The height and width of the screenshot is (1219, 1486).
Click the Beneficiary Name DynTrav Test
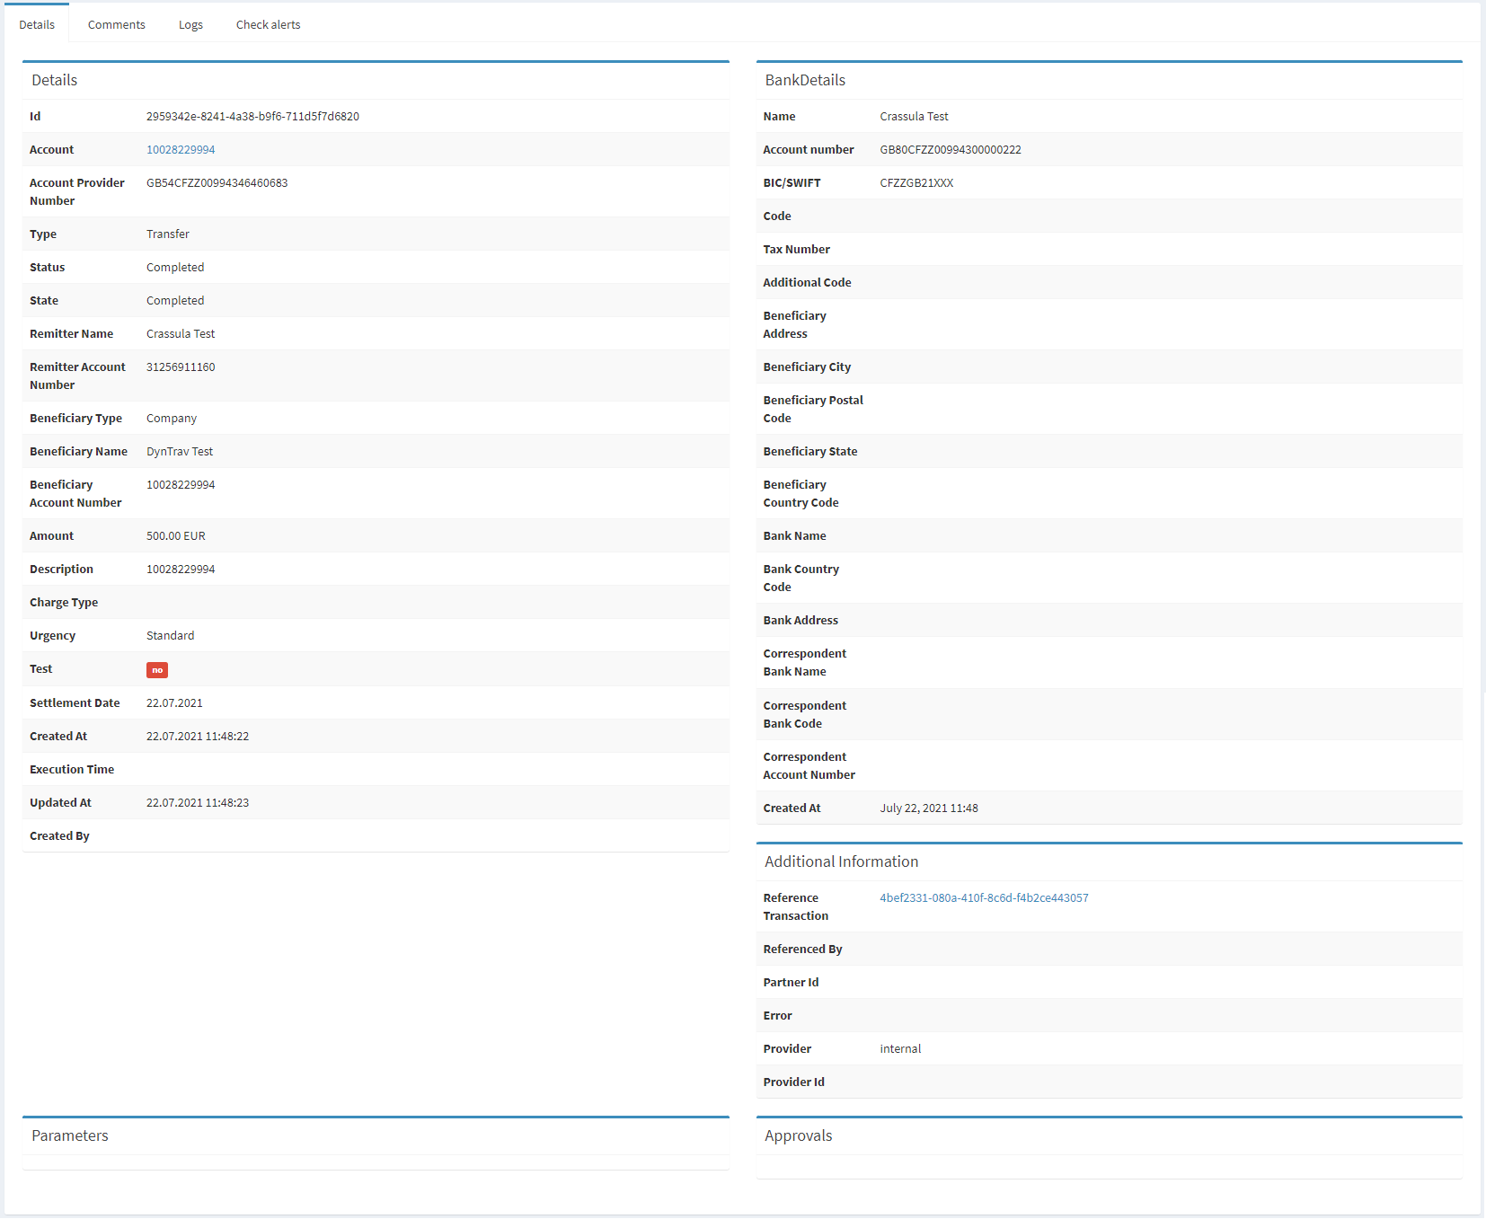pos(180,451)
